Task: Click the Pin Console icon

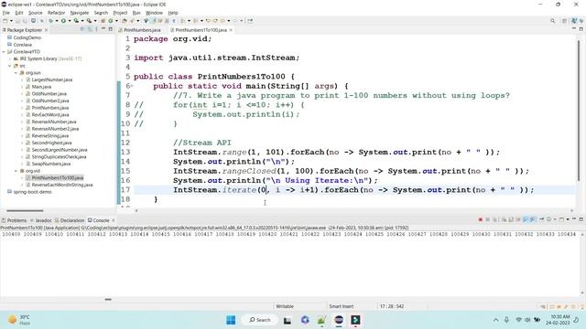Action: point(541,219)
